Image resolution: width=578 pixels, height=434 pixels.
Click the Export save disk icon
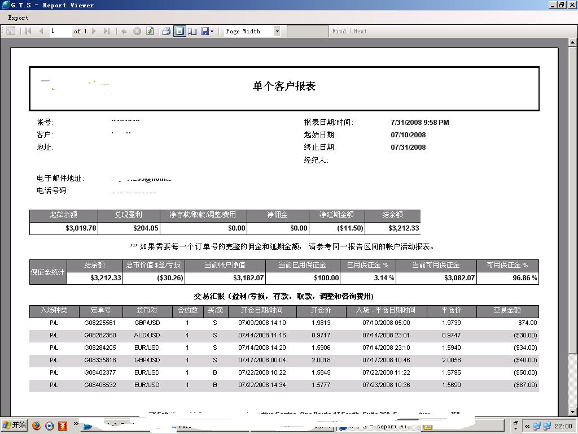click(204, 32)
